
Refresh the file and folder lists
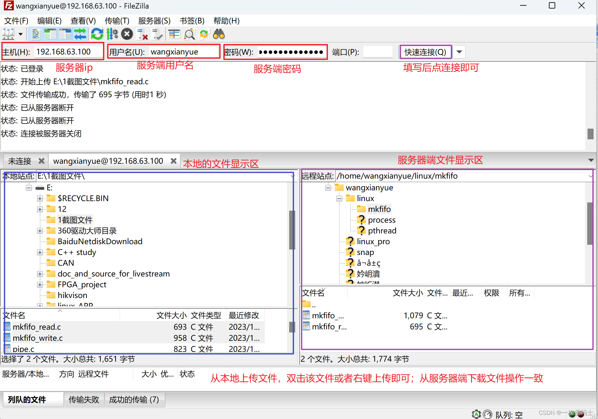(x=97, y=34)
